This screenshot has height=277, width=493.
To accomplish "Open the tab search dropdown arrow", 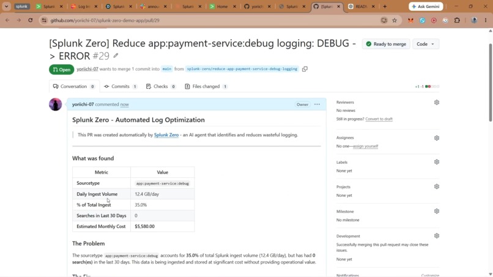I will [6, 6].
